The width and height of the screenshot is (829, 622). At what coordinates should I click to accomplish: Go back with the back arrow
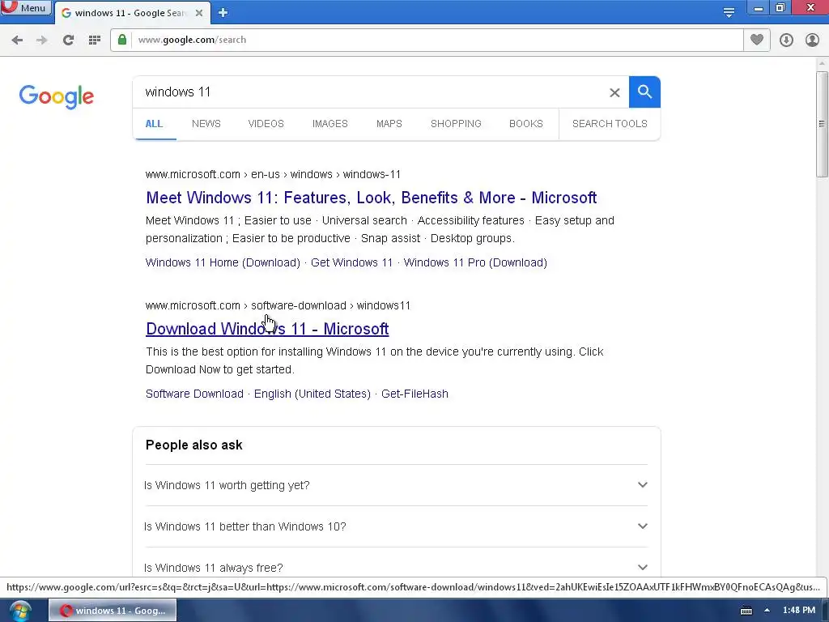(17, 40)
